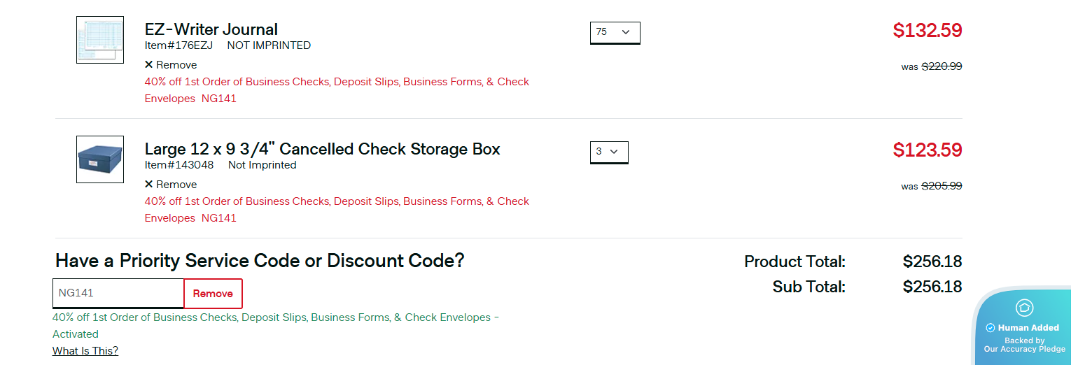Expand the EZ-Writer Journal quantity dropdown
The height and width of the screenshot is (365, 1071).
[615, 32]
